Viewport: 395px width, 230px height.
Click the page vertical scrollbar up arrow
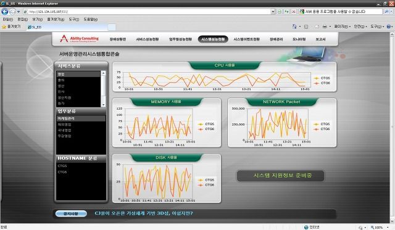(393, 35)
